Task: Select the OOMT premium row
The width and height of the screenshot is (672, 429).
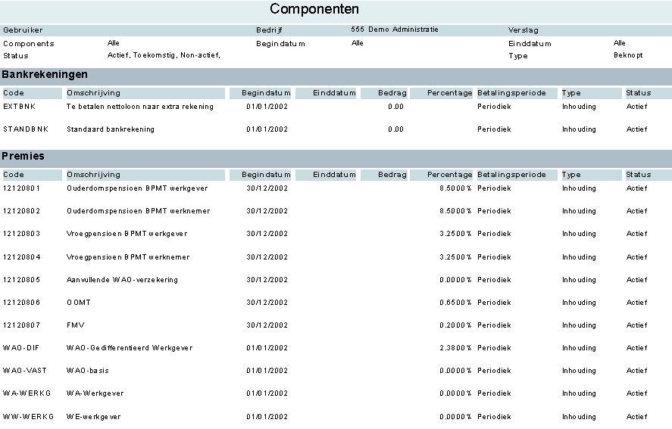Action: click(x=79, y=303)
